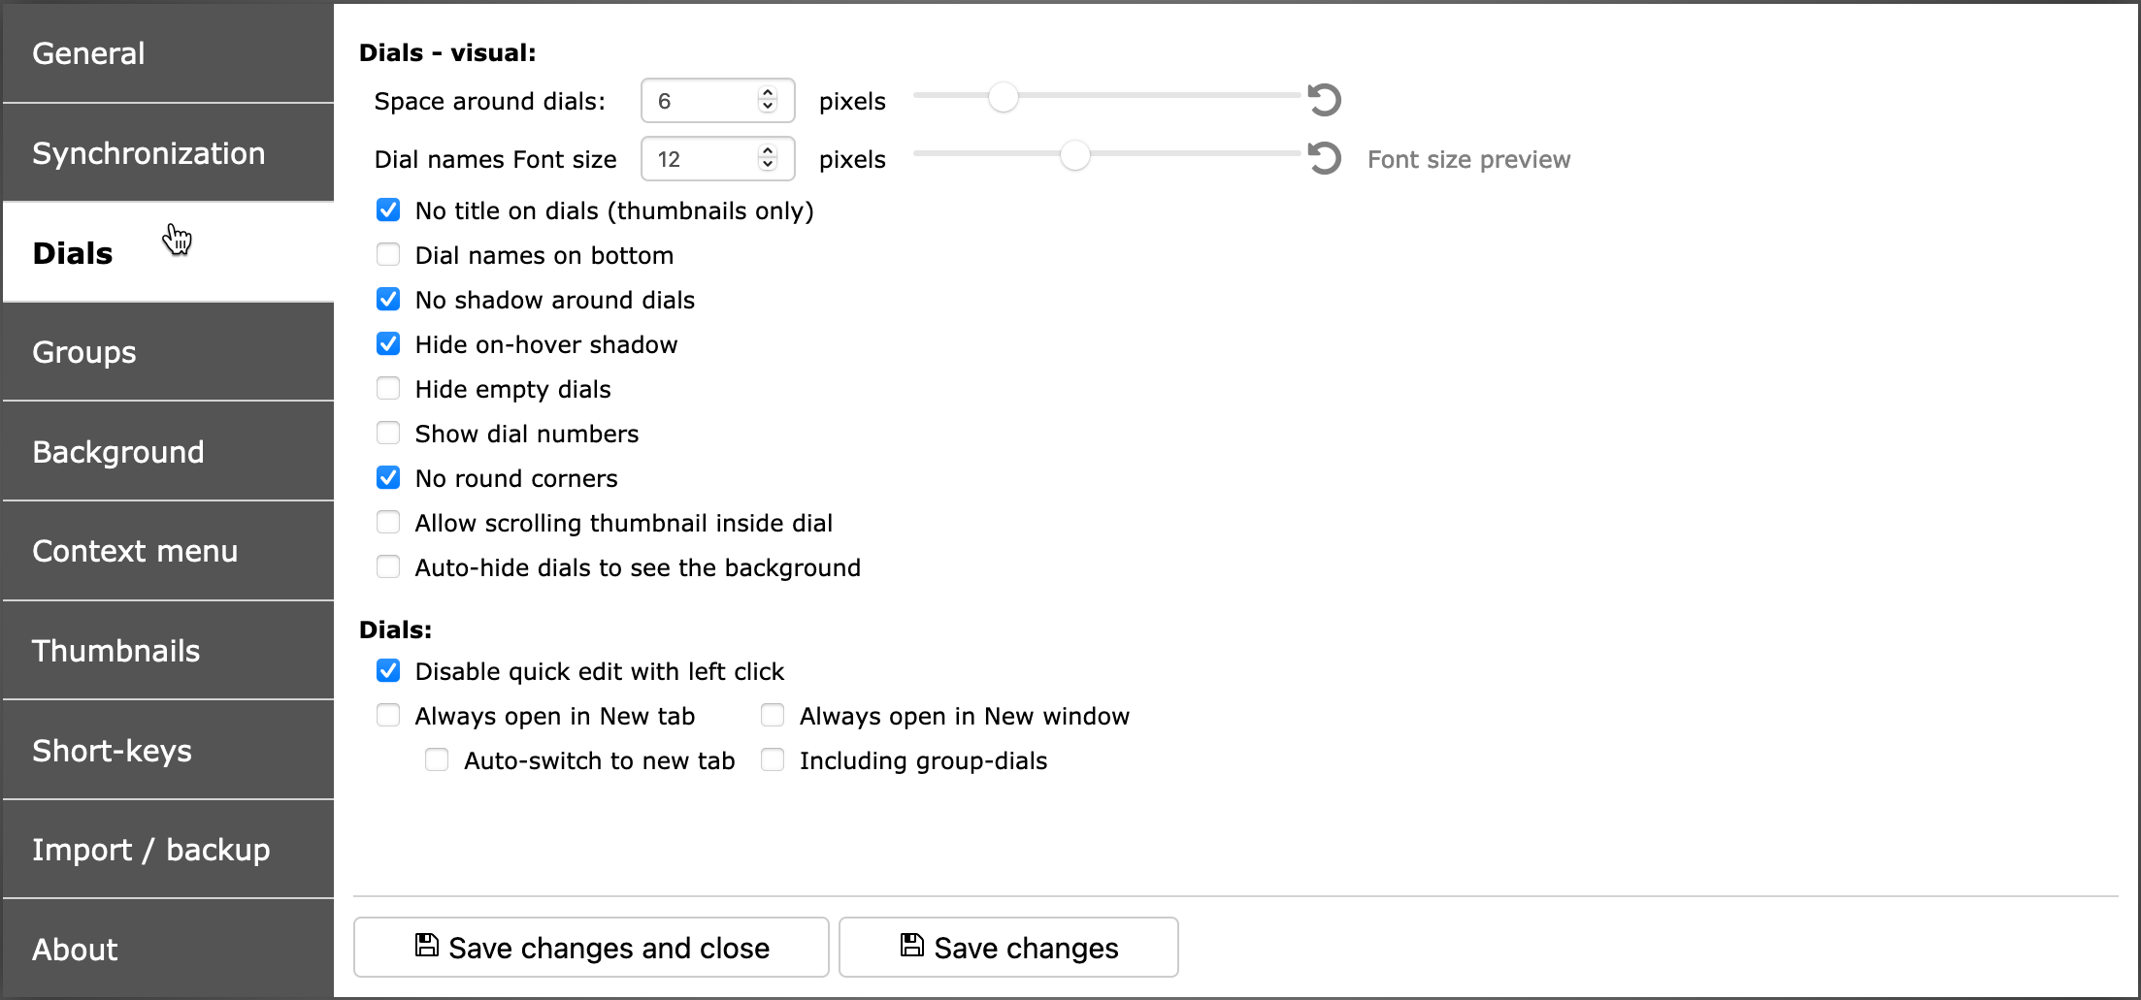Enable Dial names on bottom
The image size is (2141, 1000).
(x=388, y=255)
